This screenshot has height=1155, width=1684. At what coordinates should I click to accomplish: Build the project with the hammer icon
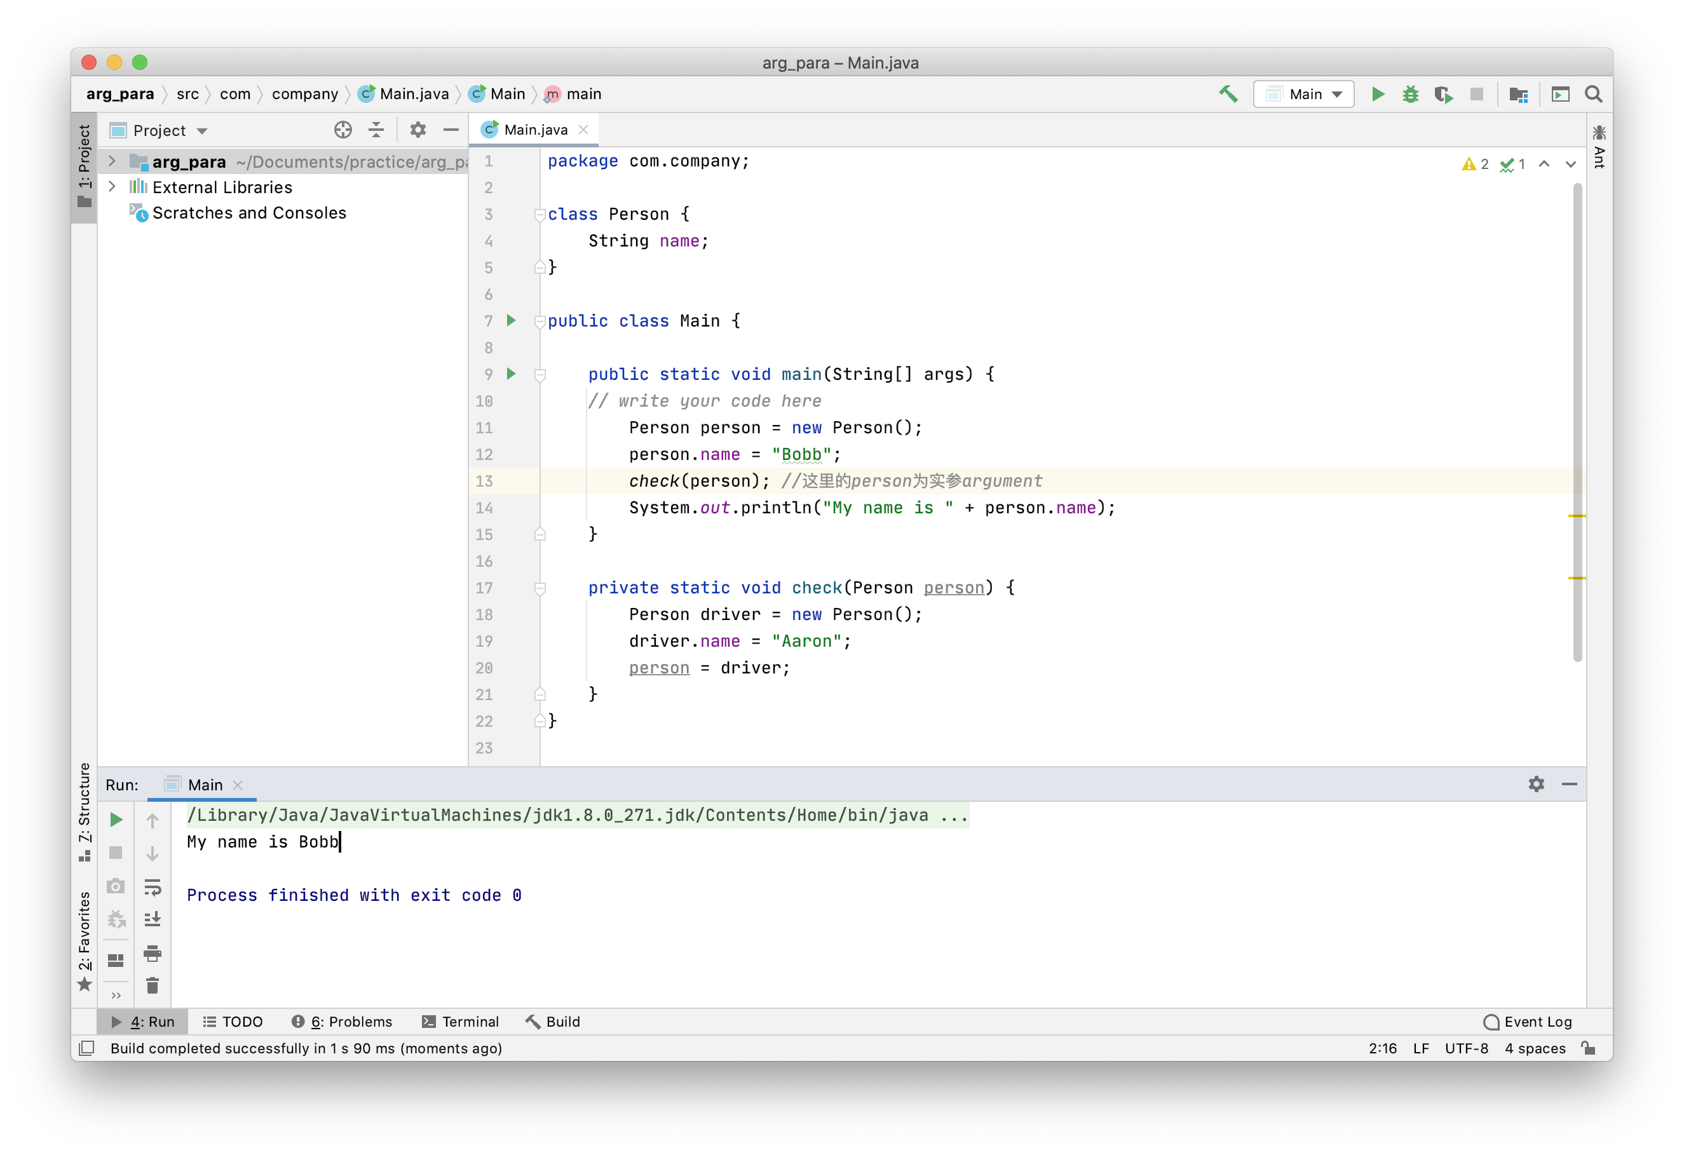[1228, 93]
